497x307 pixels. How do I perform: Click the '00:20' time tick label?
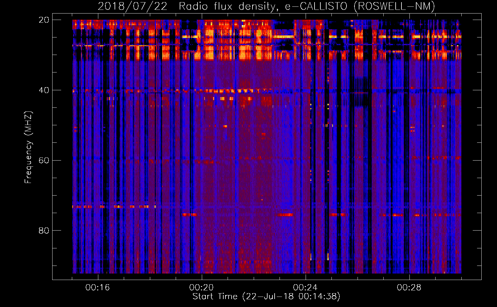pyautogui.click(x=202, y=288)
